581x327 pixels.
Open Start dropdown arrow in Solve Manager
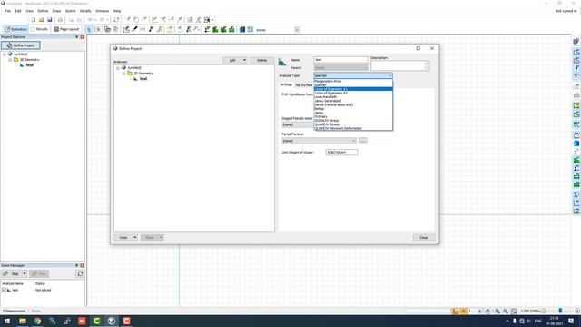pos(25,274)
